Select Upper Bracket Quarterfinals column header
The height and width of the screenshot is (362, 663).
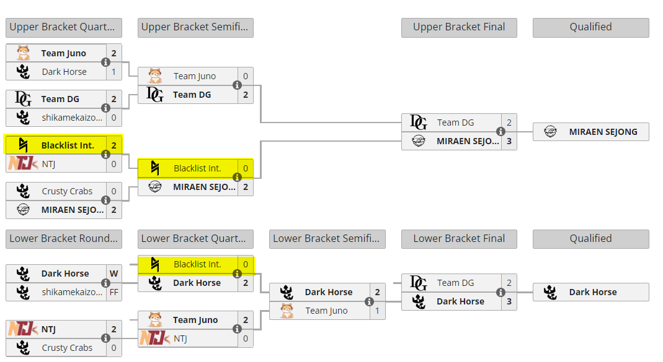pos(63,27)
